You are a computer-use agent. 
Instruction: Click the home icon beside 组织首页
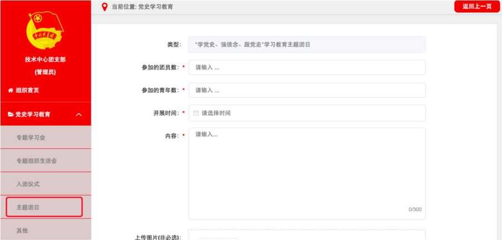[10, 91]
